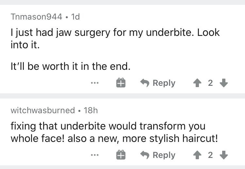
Task: Downvote the comment by witchwasburned
Action: [223, 155]
